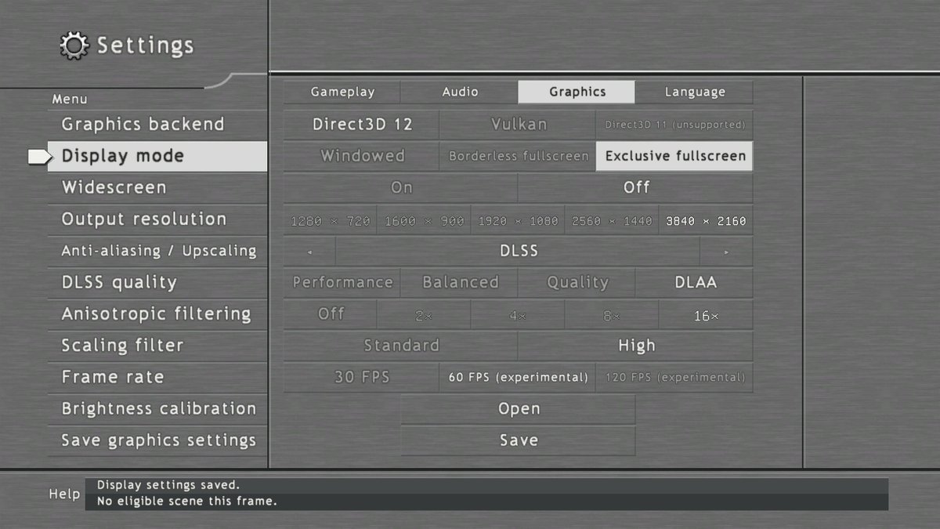The image size is (940, 529).
Task: Select Display mode menu entry
Action: [157, 156]
